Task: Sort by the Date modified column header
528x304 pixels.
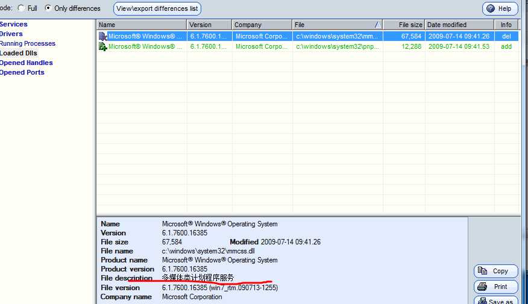Action: [x=459, y=25]
